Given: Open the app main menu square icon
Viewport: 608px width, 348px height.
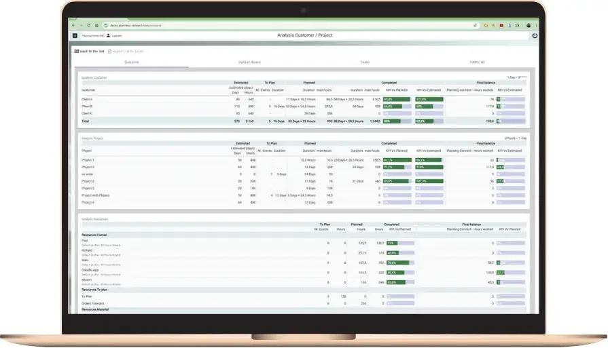Looking at the screenshot, I should point(75,35).
